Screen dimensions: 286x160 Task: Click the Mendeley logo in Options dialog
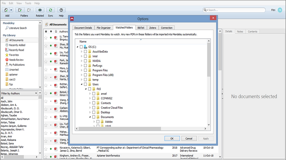pyautogui.click(x=72, y=19)
